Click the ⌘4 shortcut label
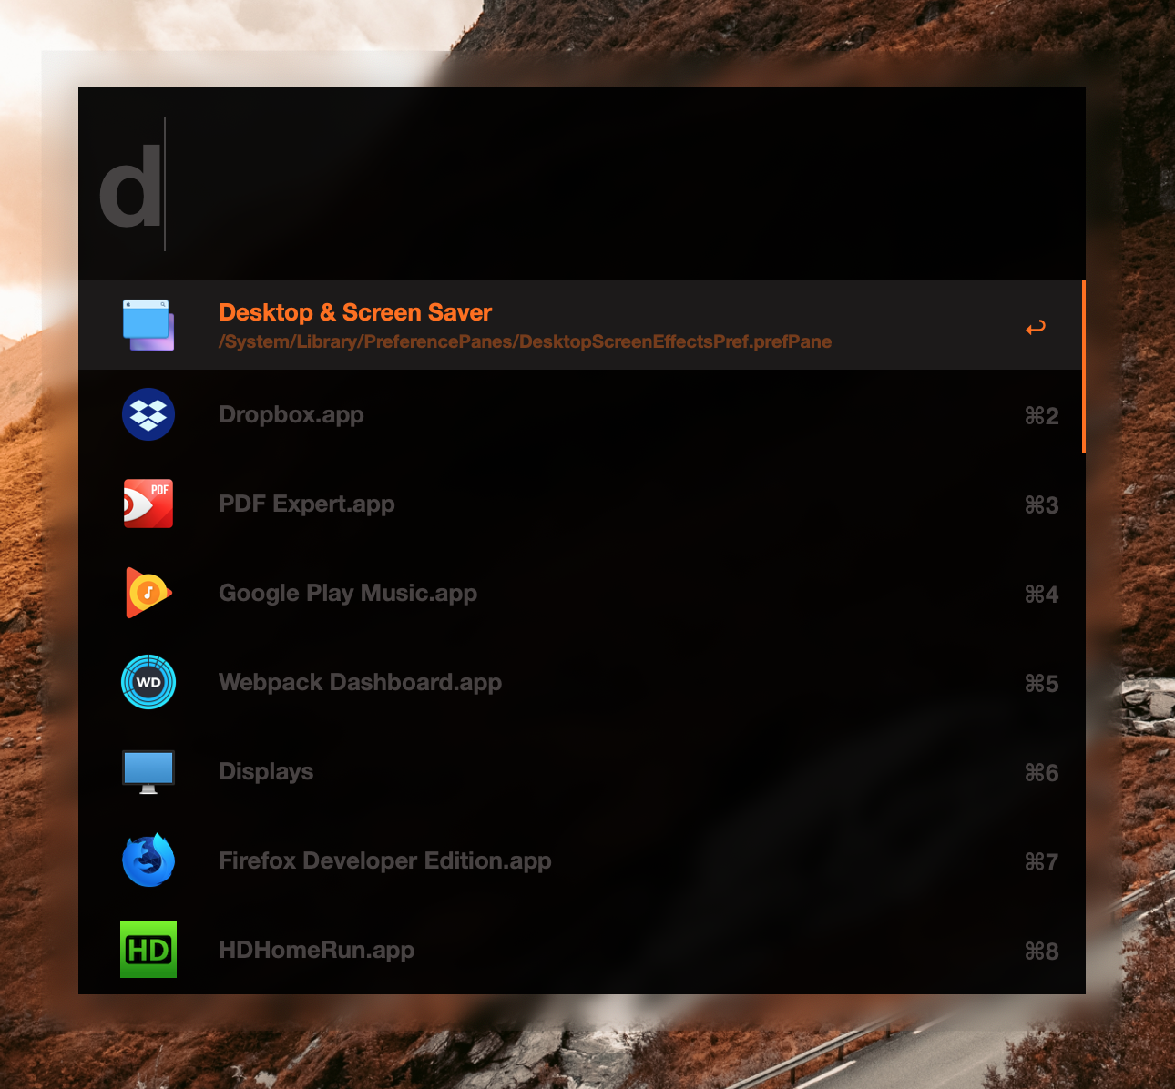This screenshot has width=1175, height=1089. click(1041, 595)
